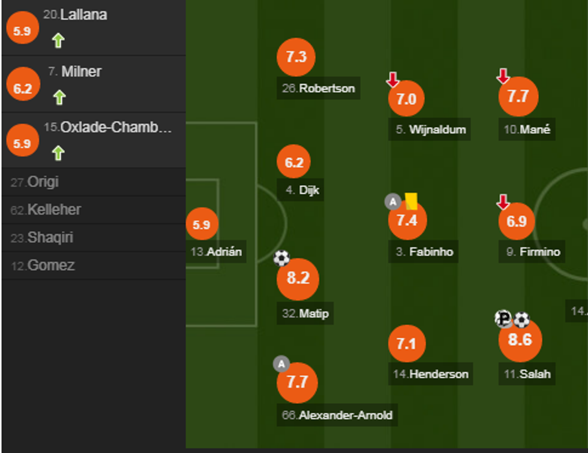The width and height of the screenshot is (588, 453).
Task: Click the green sub-on arrow under Lallana
Action: [58, 41]
